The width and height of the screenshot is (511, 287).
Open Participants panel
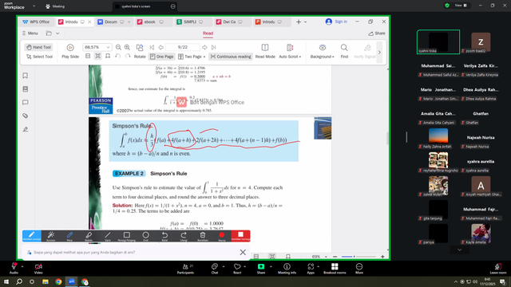(186, 269)
